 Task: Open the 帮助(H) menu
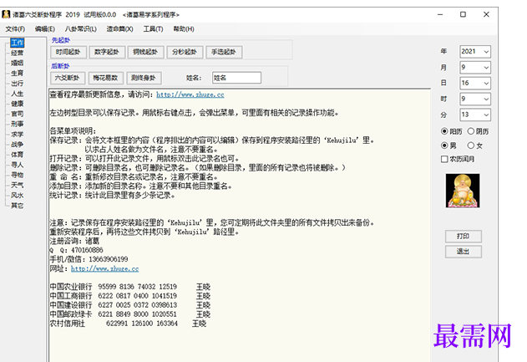(x=184, y=29)
